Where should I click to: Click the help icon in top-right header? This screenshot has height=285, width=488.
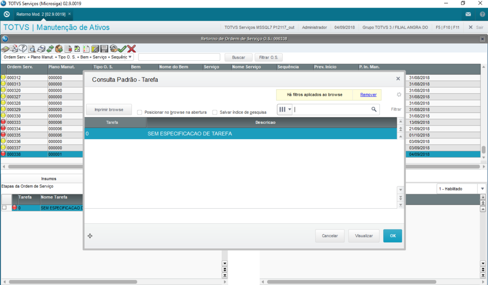coord(483,14)
